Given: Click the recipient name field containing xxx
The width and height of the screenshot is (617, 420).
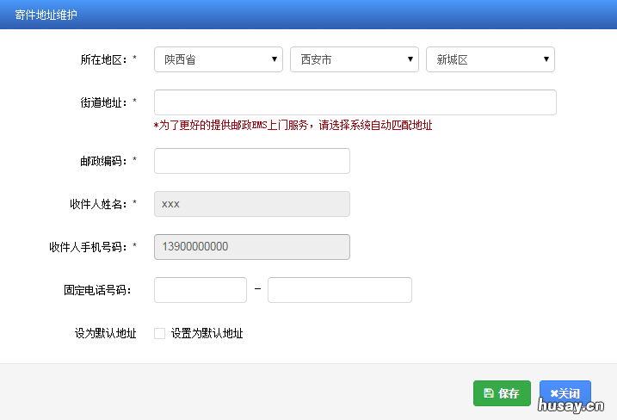Looking at the screenshot, I should tap(251, 204).
